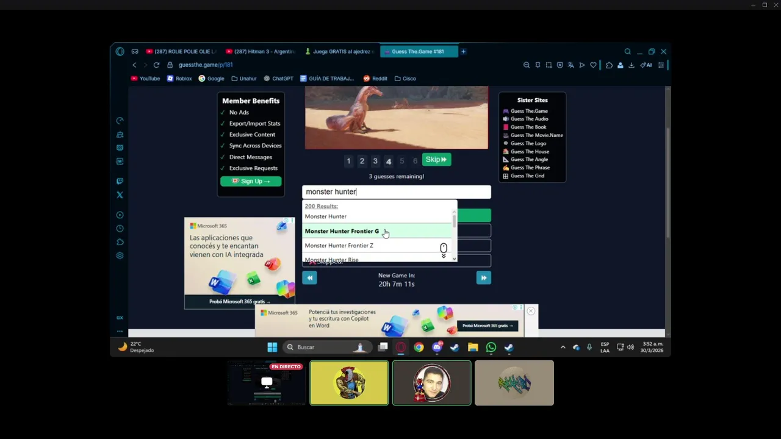Click Opera GX logo menu button
This screenshot has height=439, width=781.
[x=120, y=51]
